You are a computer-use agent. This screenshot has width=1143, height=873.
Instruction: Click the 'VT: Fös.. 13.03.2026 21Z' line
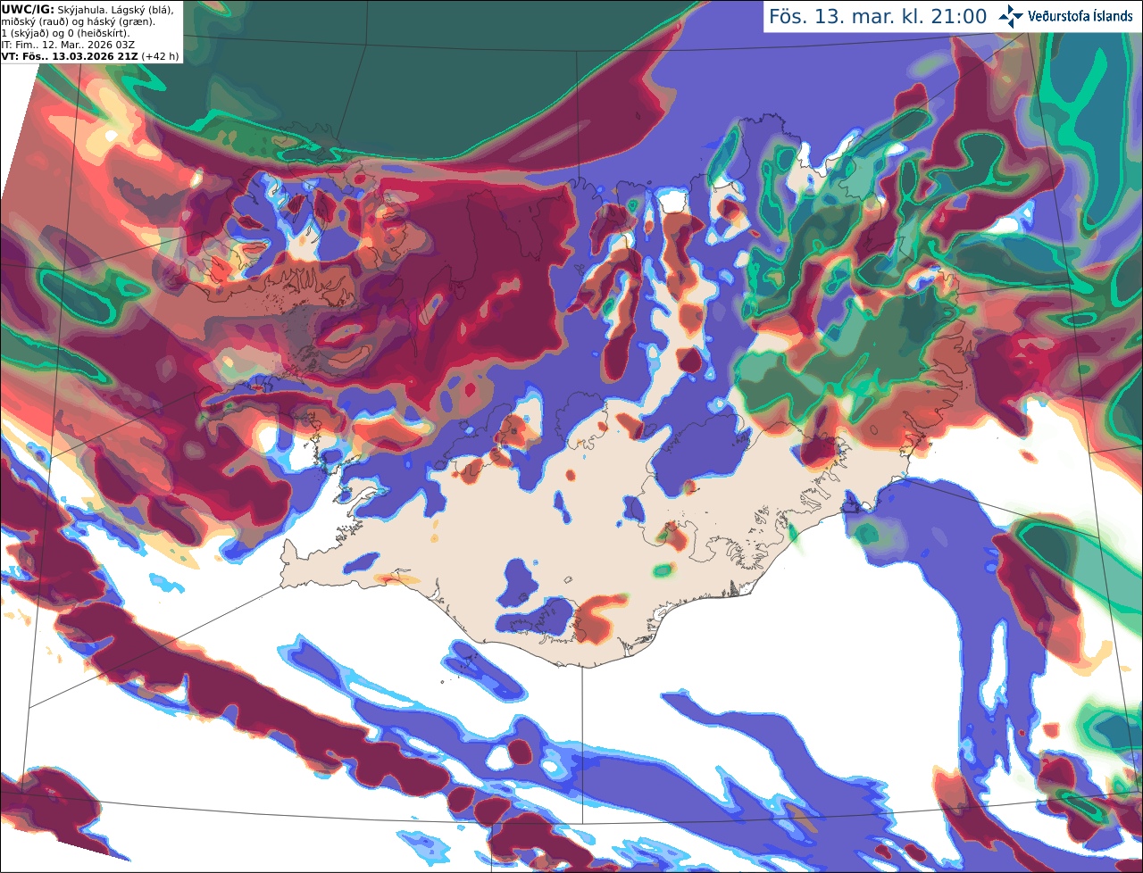pyautogui.click(x=71, y=56)
